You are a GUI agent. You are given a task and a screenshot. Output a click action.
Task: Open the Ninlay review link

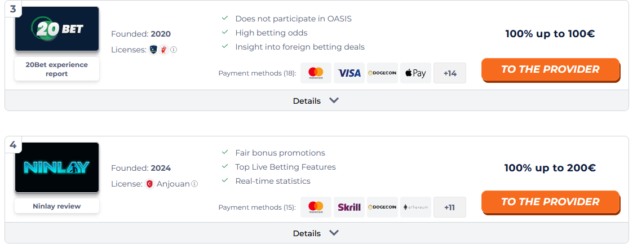[x=57, y=206]
